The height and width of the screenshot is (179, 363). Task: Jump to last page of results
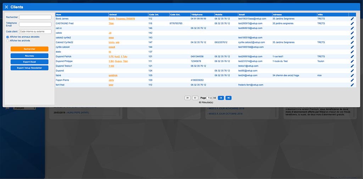229,98
